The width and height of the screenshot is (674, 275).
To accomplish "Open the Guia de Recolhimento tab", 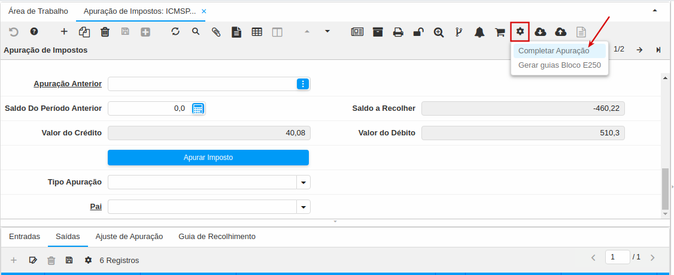I will pyautogui.click(x=217, y=237).
